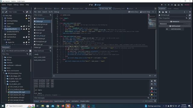Create new resource in Inspector
The height and width of the screenshot is (108, 193).
point(160,12)
